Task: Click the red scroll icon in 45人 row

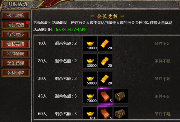Action: tap(105, 96)
